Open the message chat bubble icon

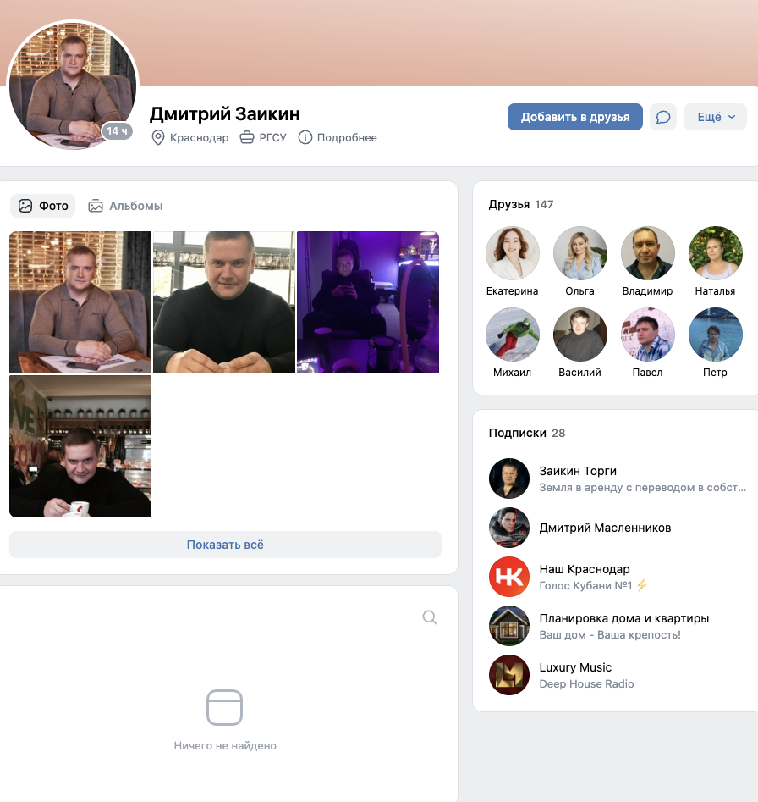click(663, 117)
